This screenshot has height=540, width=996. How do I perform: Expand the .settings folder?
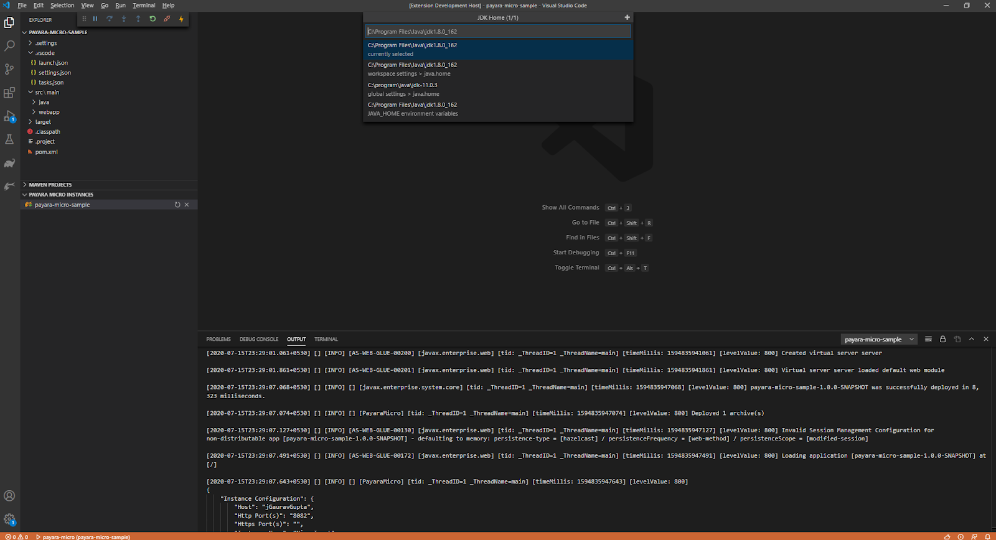coord(45,43)
